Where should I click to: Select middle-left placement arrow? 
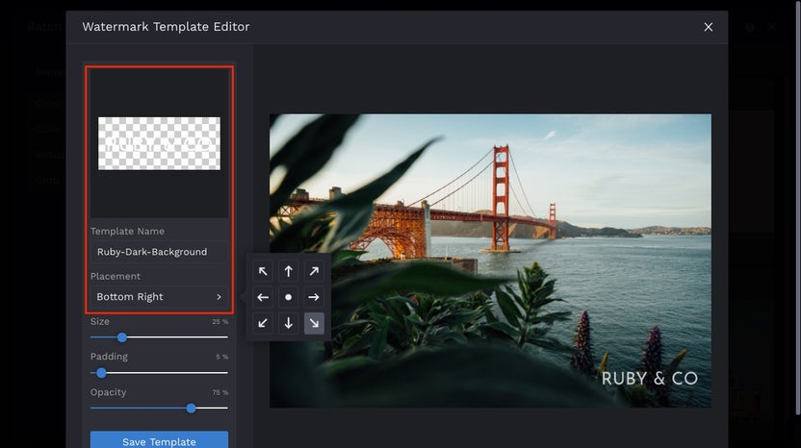pyautogui.click(x=263, y=297)
